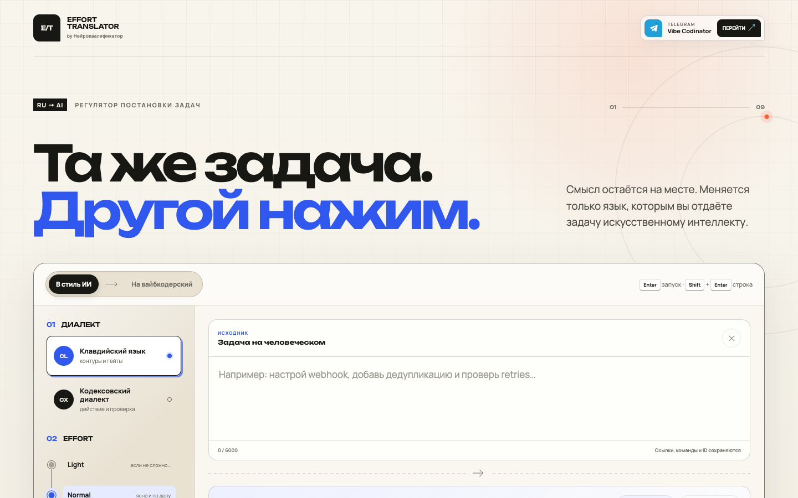
Task: Switch to the «На вайбкодерский» tab
Action: click(162, 284)
